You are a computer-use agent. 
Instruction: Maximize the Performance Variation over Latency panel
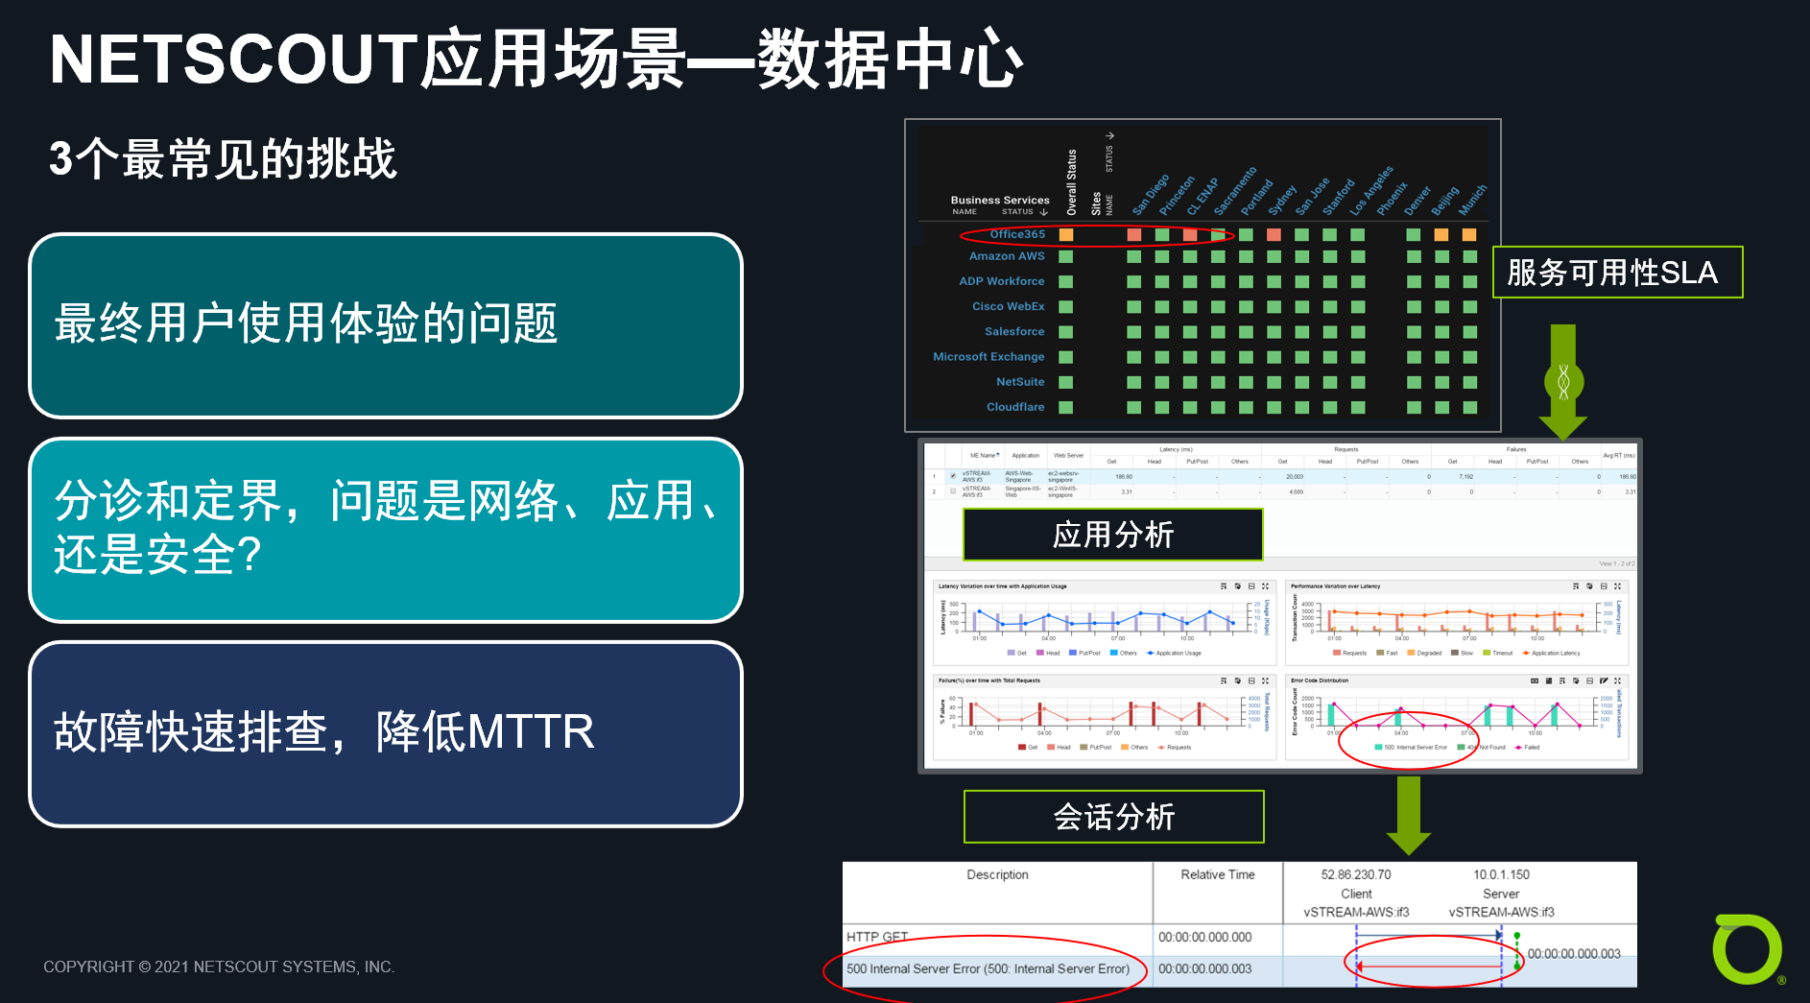1617,585
